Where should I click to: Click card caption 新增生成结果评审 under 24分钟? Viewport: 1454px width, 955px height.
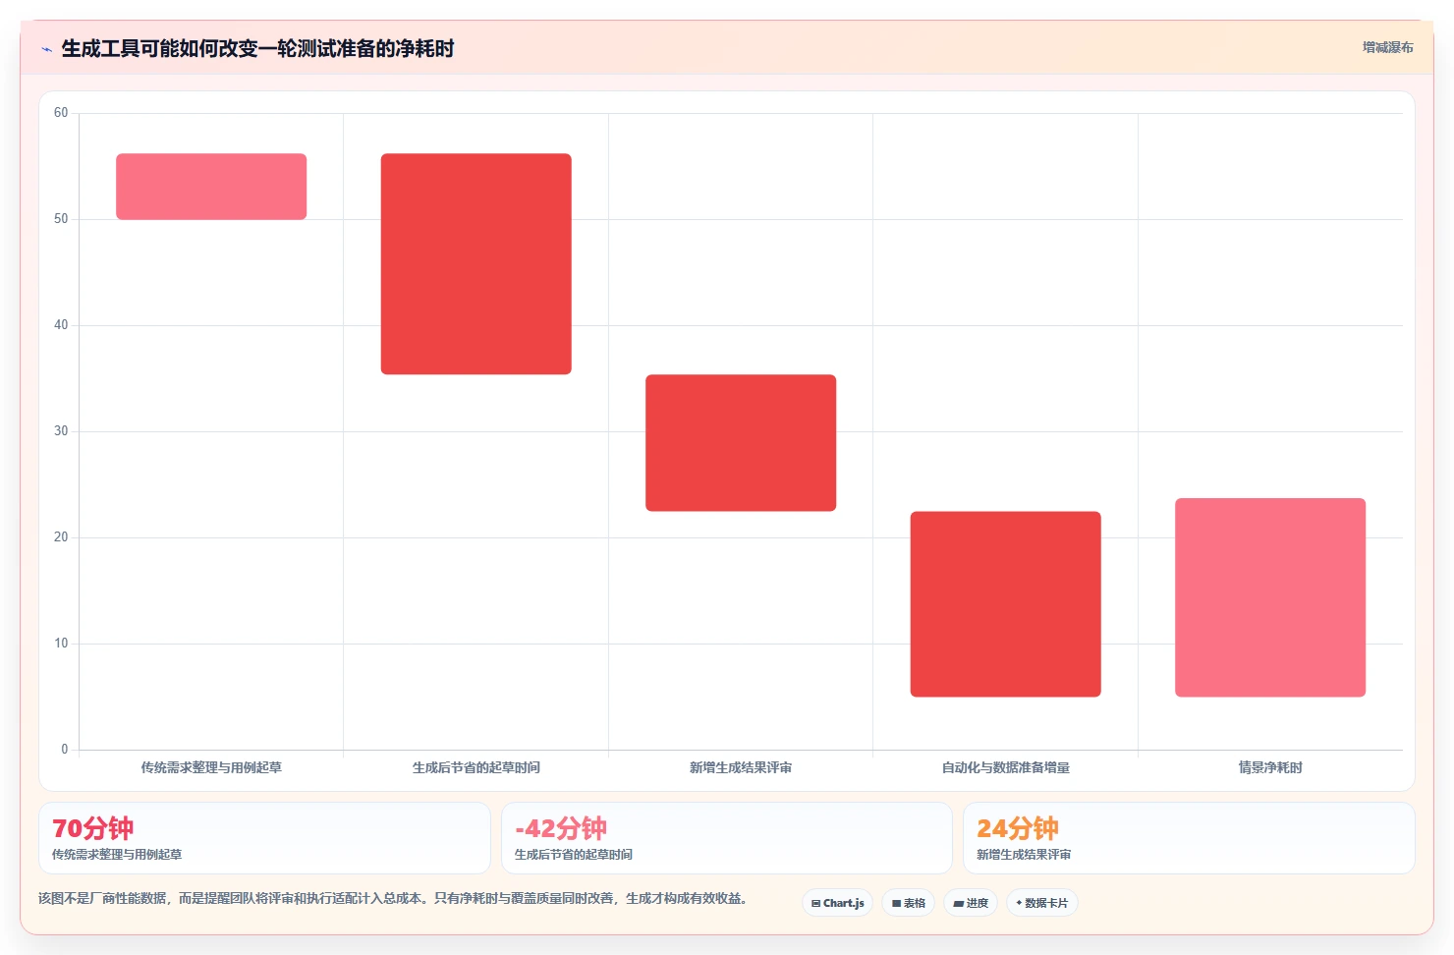point(1024,855)
